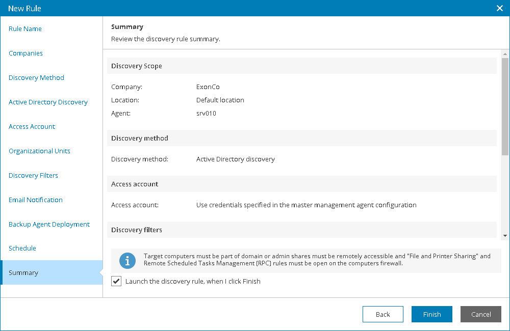Click scrollbar down arrow in summary

505,235
